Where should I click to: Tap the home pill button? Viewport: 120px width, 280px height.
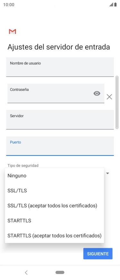[x=60, y=272]
